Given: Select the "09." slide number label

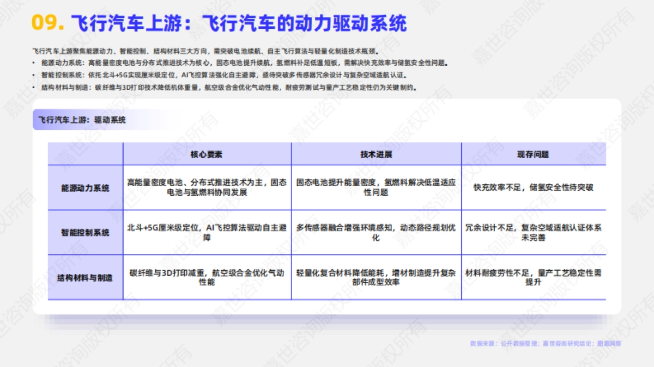Looking at the screenshot, I should (46, 22).
